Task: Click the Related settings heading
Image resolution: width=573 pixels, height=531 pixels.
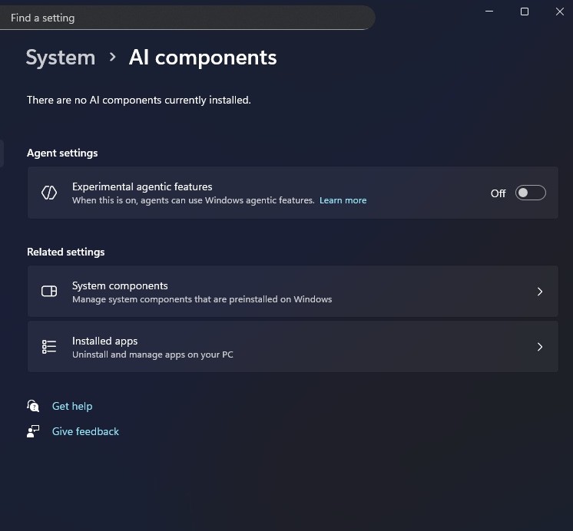Action: click(66, 252)
